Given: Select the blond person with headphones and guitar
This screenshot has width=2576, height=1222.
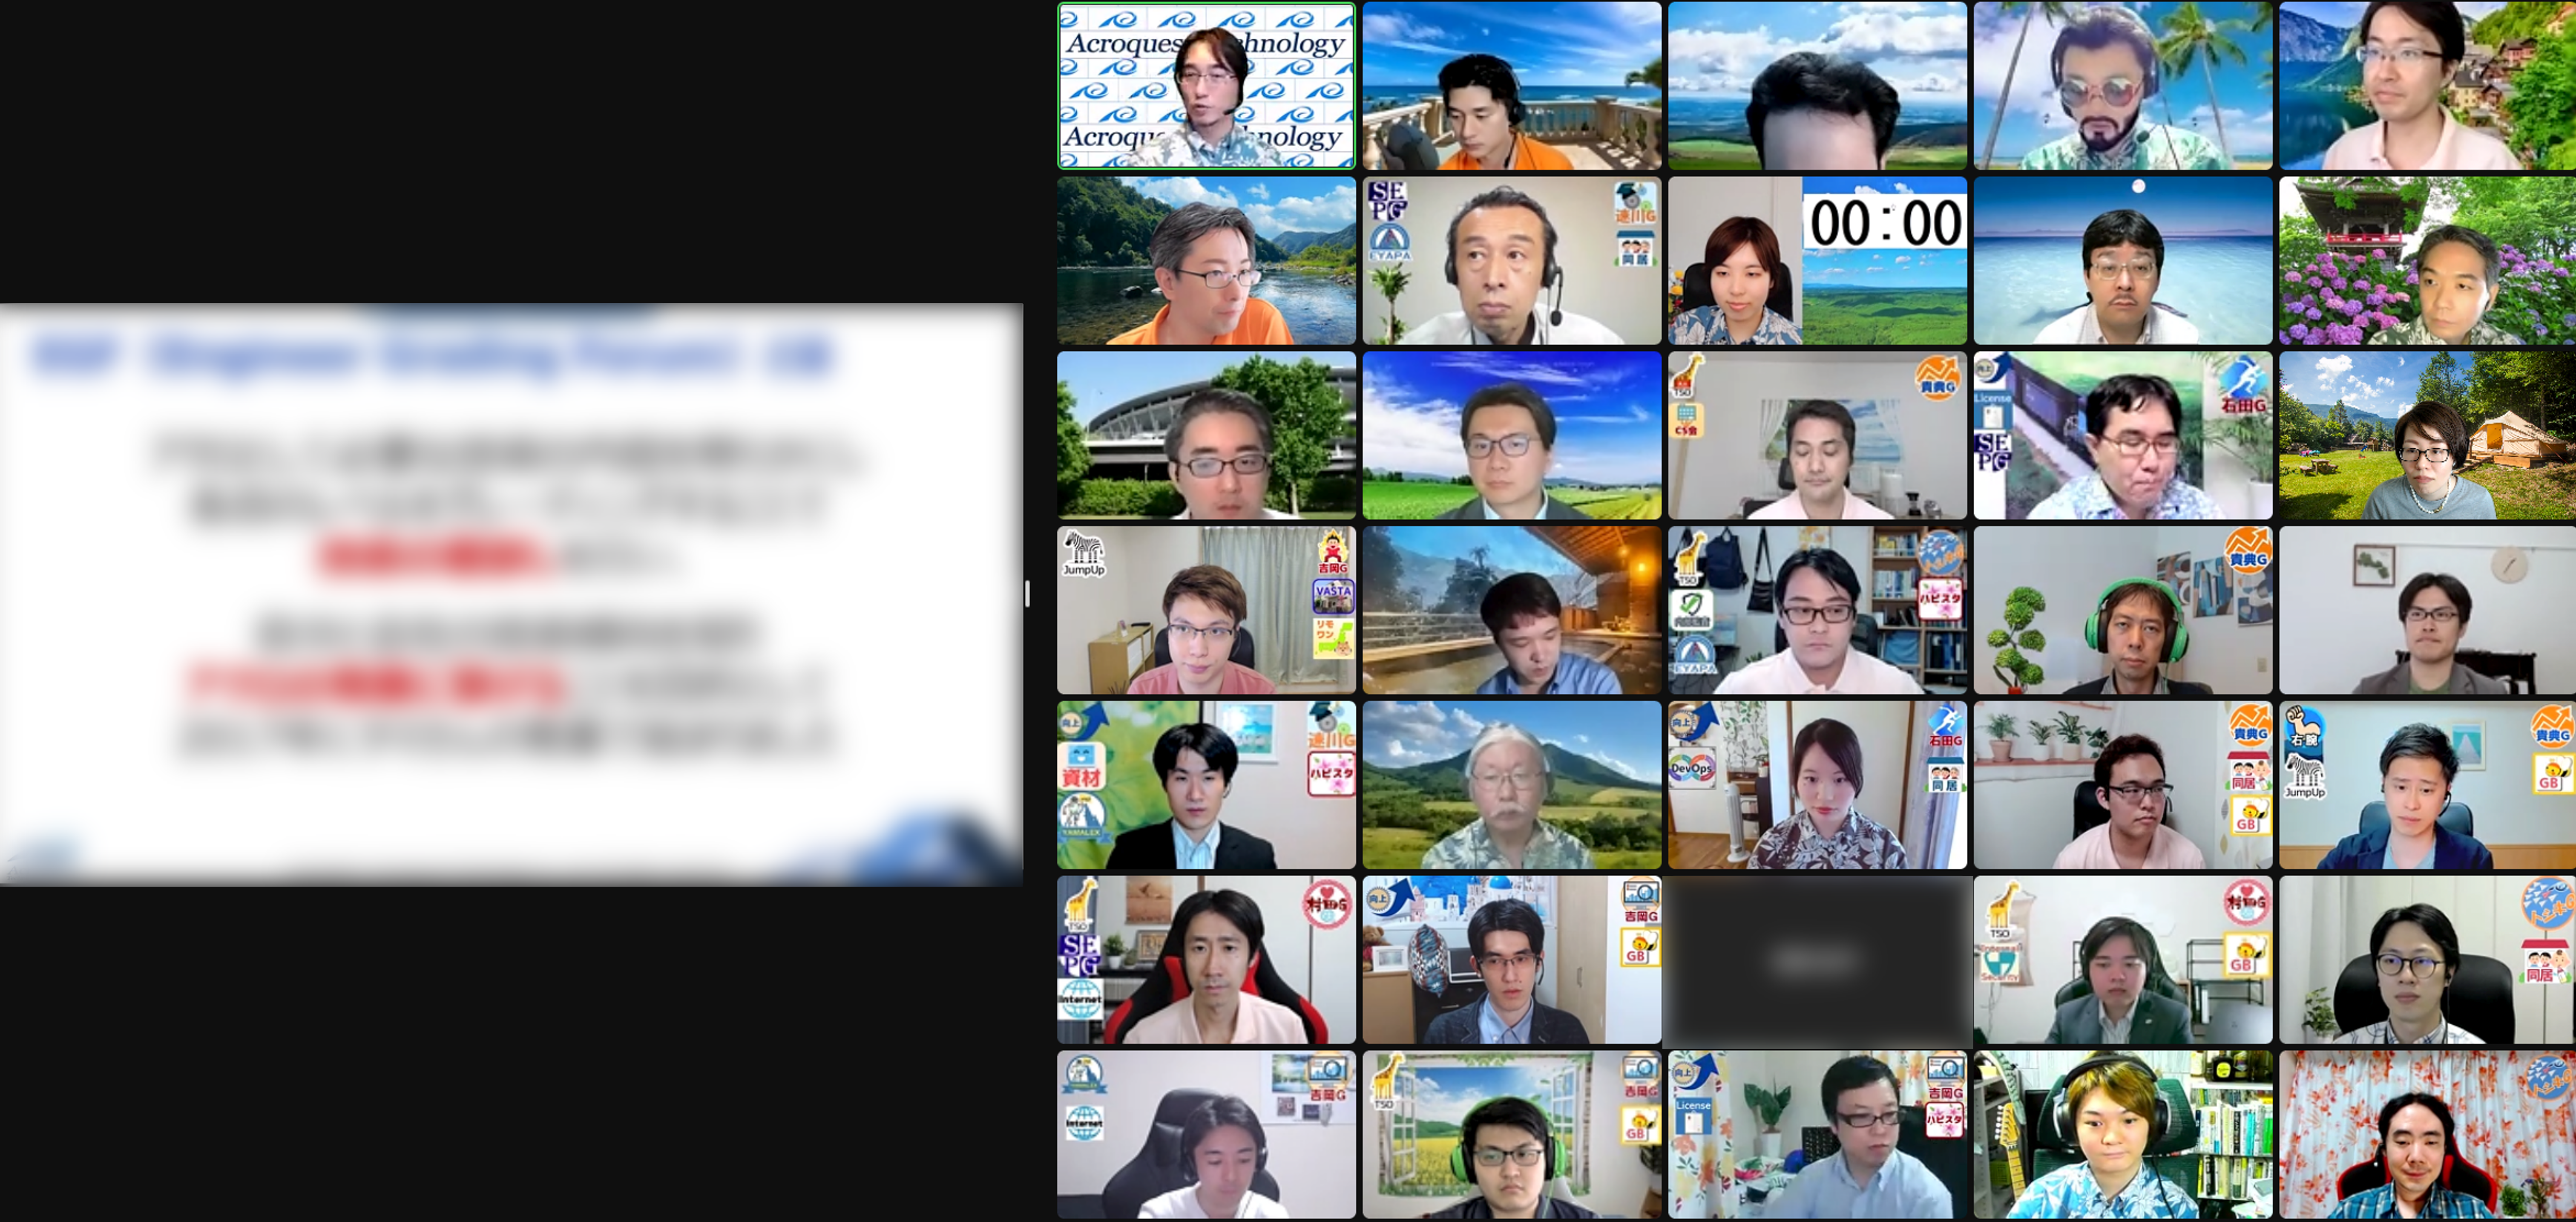Looking at the screenshot, I should 2122,1134.
